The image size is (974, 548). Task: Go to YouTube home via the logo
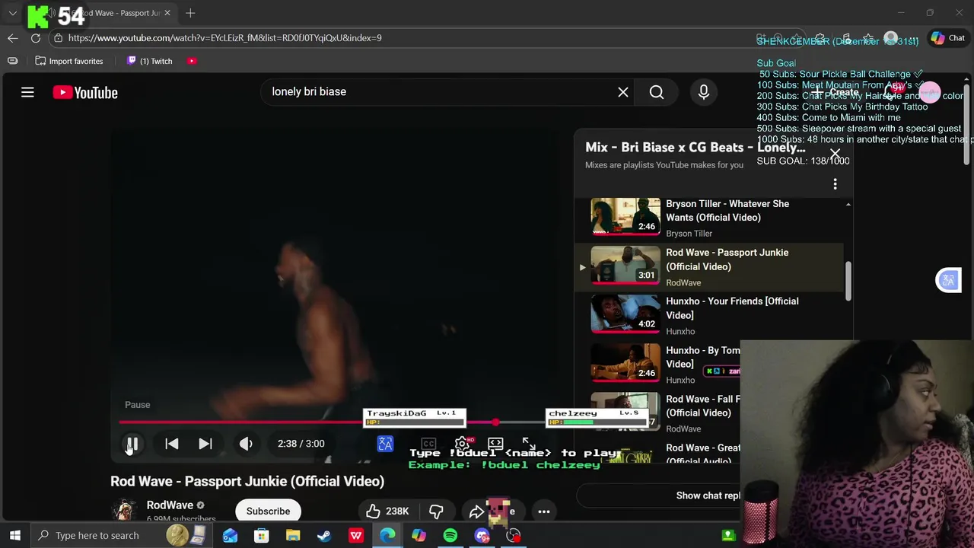85,93
